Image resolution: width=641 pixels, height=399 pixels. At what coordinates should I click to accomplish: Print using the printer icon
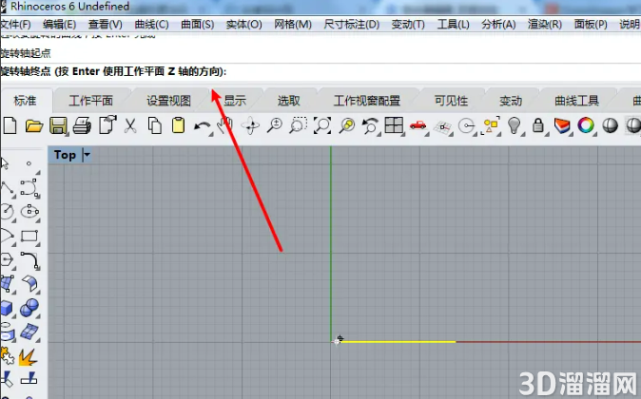pyautogui.click(x=82, y=125)
